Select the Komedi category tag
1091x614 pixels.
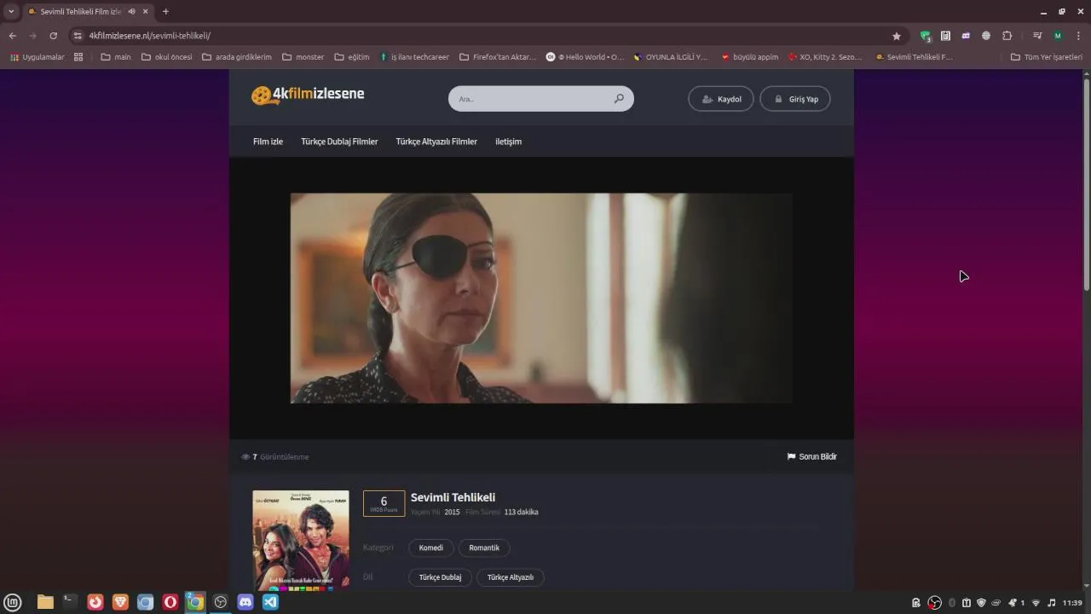click(430, 547)
